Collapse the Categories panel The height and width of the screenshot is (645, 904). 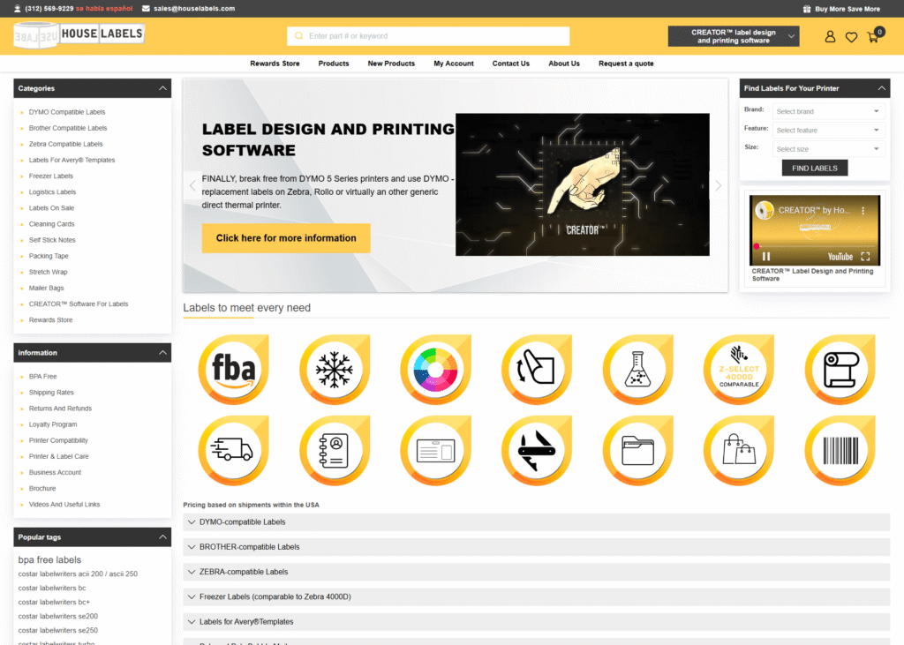point(163,88)
